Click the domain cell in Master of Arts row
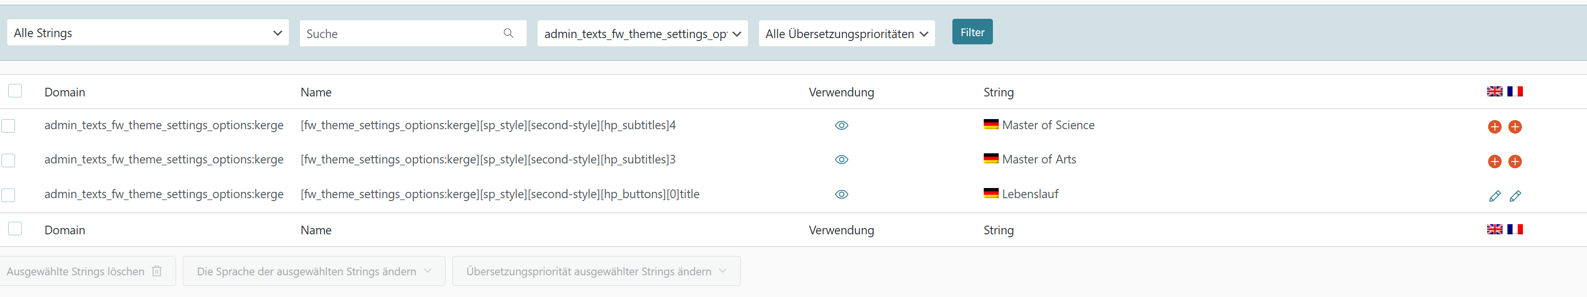 click(164, 160)
